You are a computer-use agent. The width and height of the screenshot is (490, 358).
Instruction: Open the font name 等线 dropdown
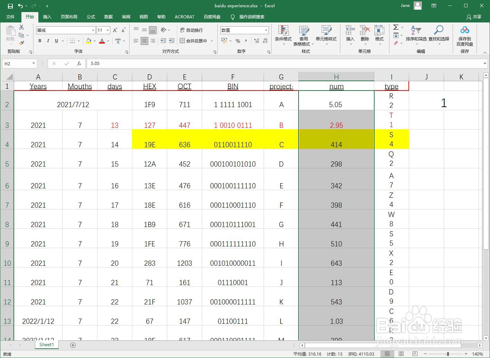93,30
